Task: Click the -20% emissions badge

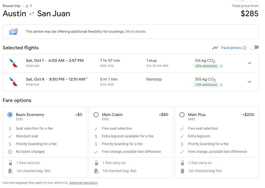Action: click(206, 66)
